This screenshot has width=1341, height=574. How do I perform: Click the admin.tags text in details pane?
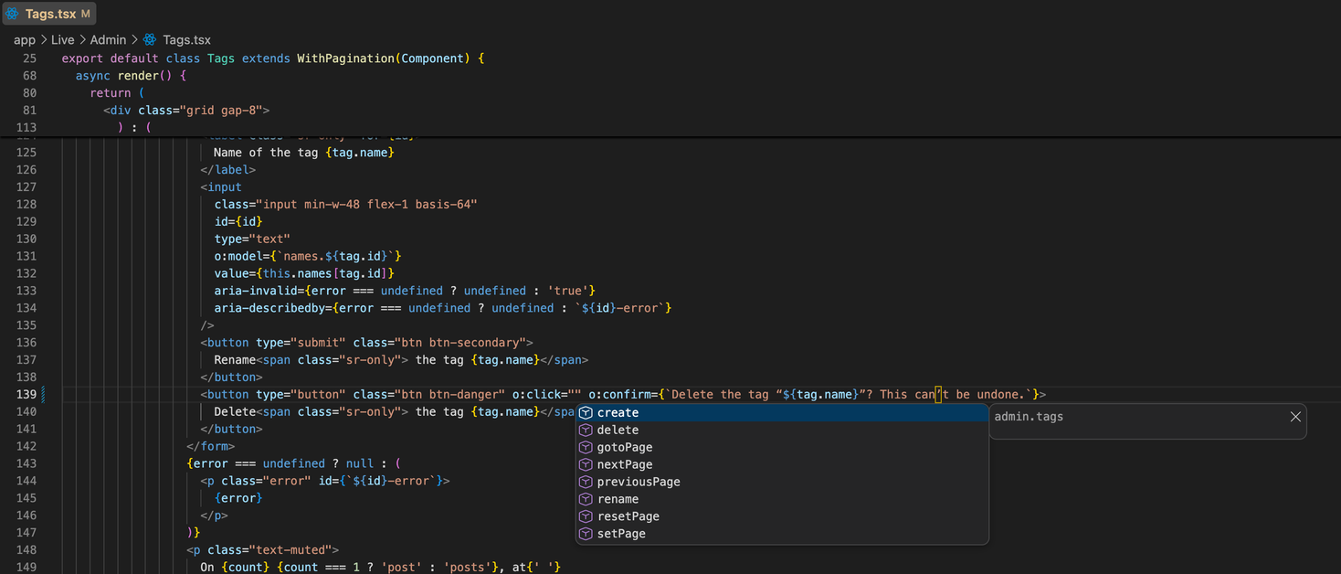coord(1029,417)
